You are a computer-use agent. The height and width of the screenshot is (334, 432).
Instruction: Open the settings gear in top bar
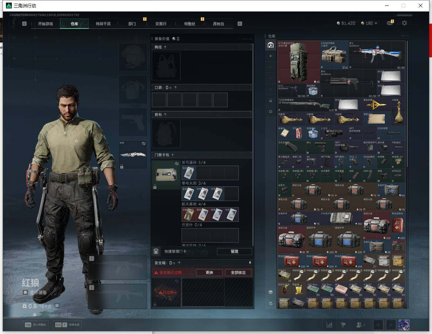point(404,23)
